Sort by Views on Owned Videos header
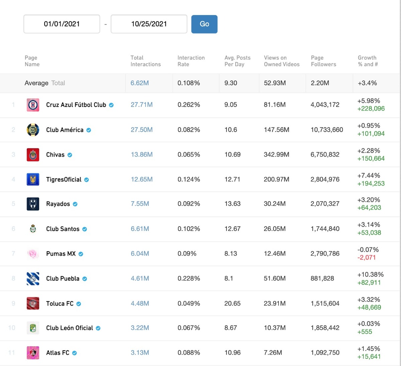The image size is (401, 366). coord(282,61)
